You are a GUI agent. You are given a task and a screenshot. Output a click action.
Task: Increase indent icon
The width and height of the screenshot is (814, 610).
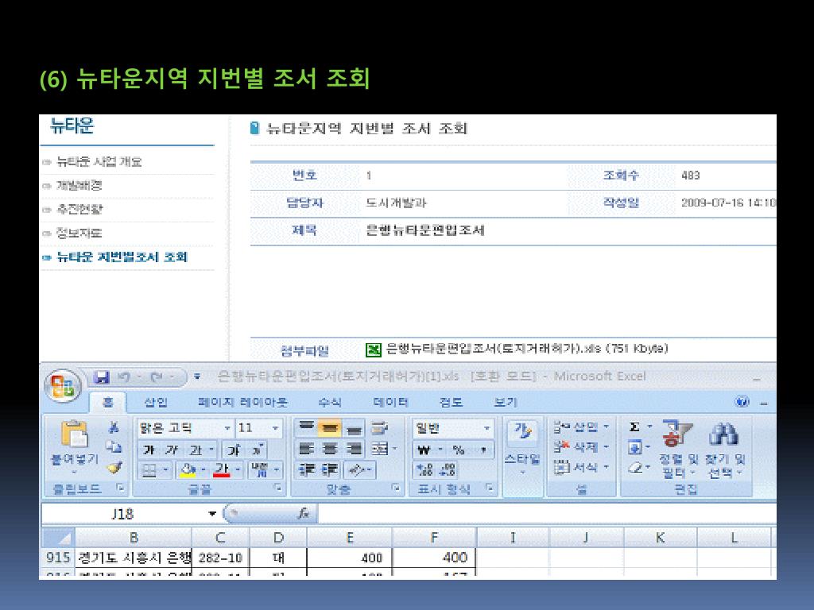330,470
